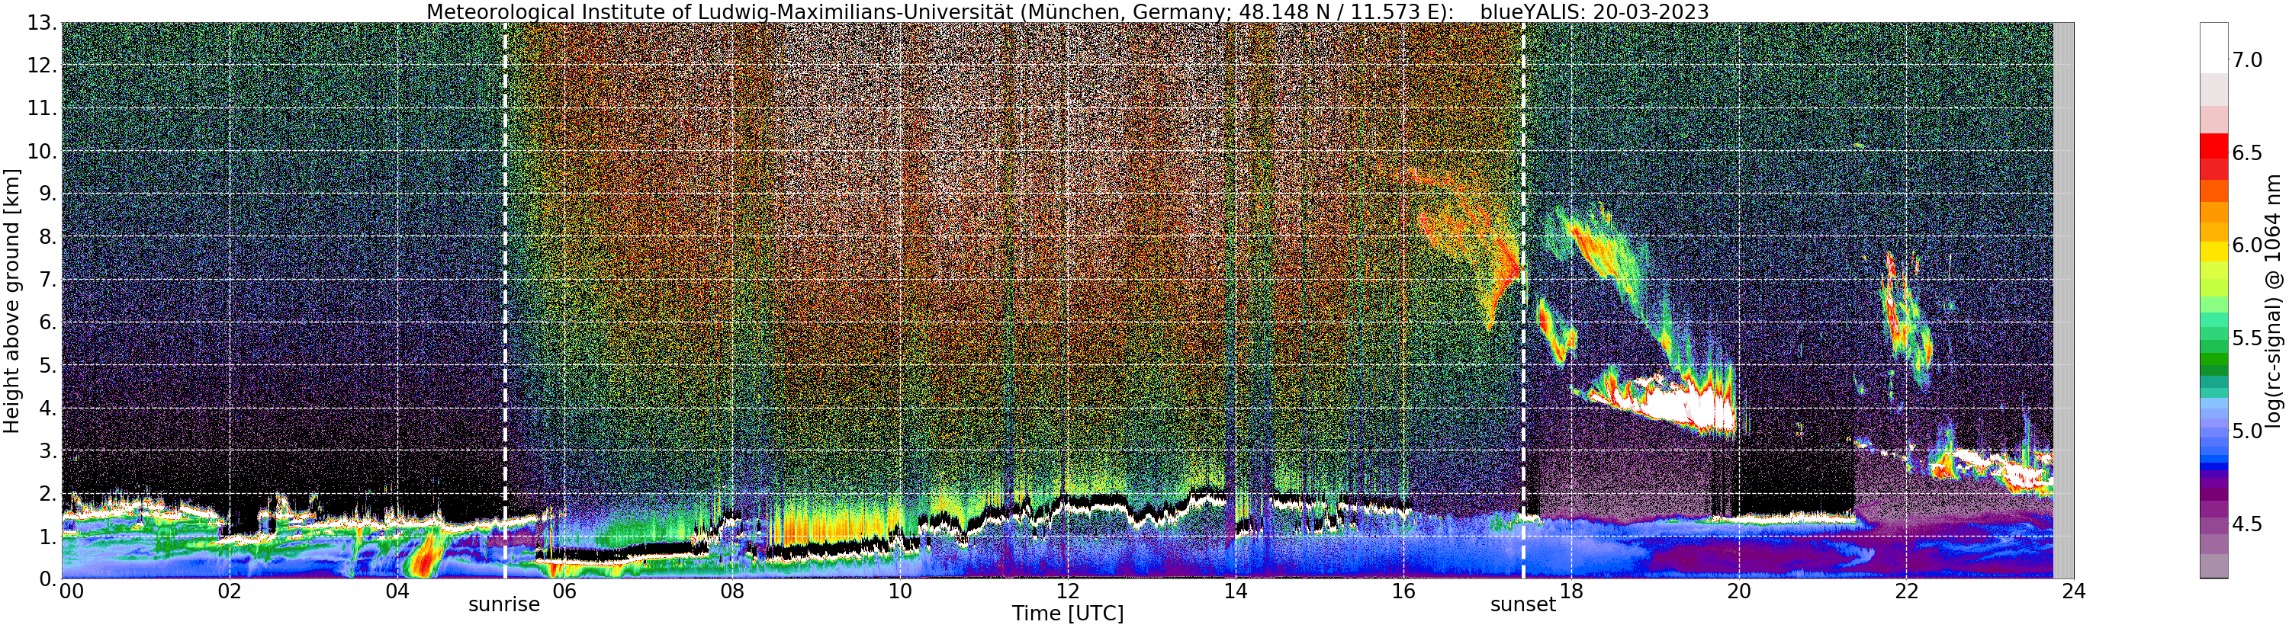Screen dimensions: 2289x628
Task: Click the time axis tick label 20
Action: [1739, 591]
